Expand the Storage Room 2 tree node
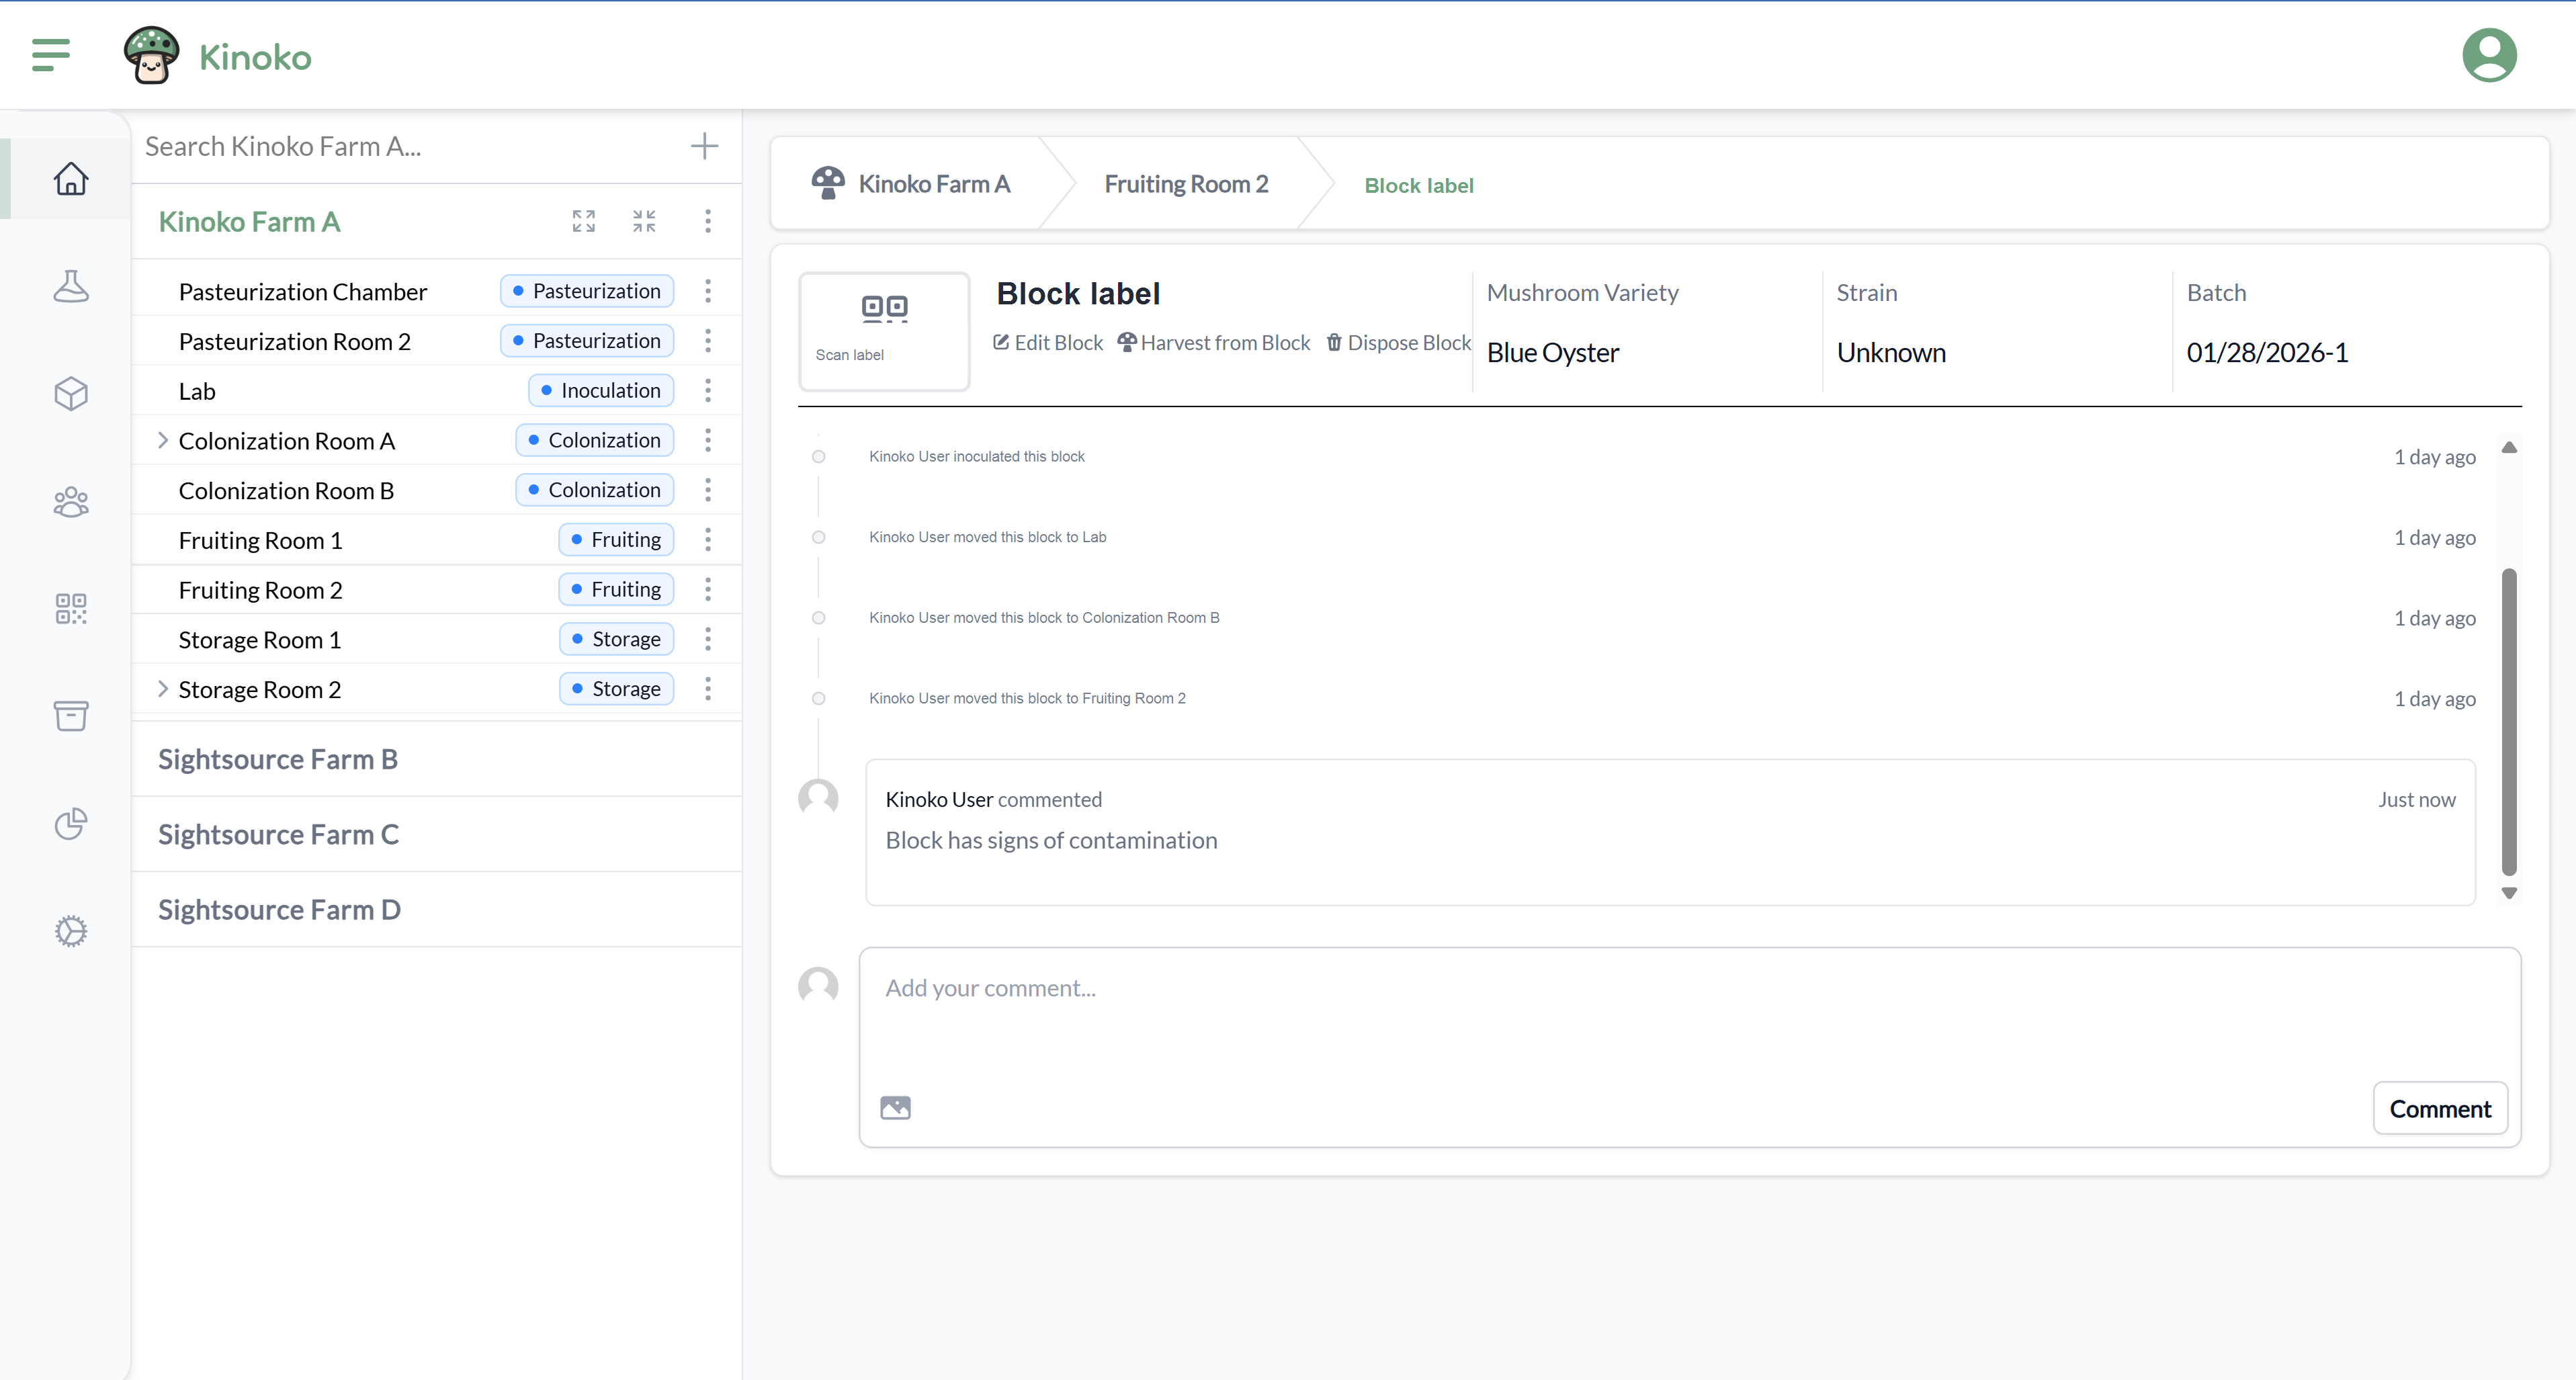This screenshot has width=2576, height=1380. (x=163, y=689)
